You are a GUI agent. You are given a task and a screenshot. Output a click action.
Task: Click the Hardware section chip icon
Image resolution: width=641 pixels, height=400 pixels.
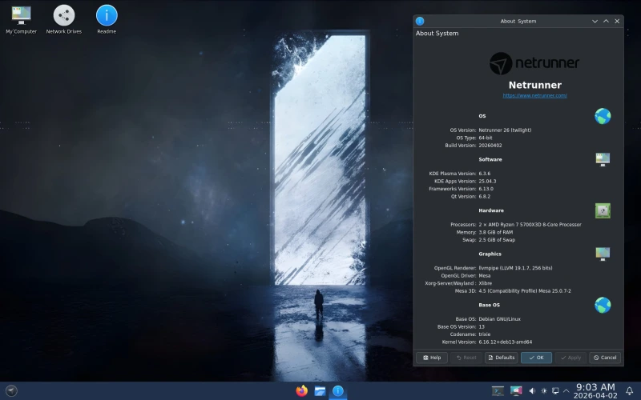click(x=603, y=210)
